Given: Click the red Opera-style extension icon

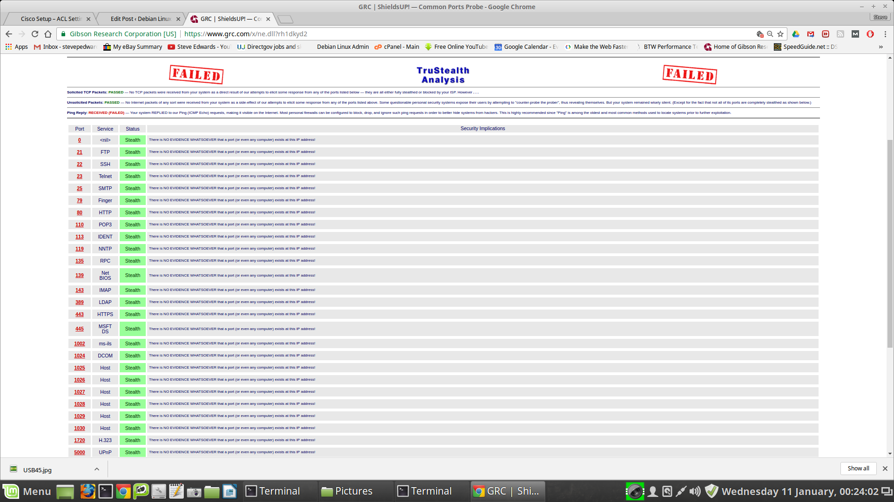Looking at the screenshot, I should (x=870, y=34).
